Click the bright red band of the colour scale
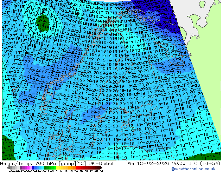Image resolution: width=223 pixels, height=172 pixels. (x=77, y=167)
